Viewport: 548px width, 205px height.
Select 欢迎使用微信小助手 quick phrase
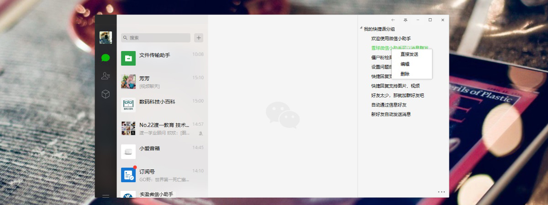coord(391,39)
